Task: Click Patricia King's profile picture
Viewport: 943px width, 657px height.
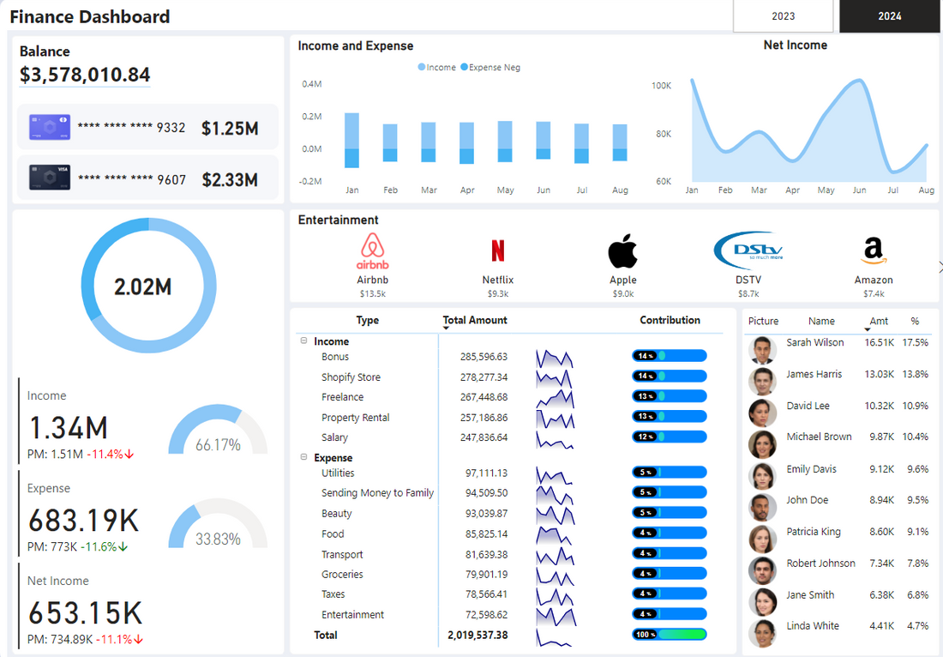Action: [762, 539]
